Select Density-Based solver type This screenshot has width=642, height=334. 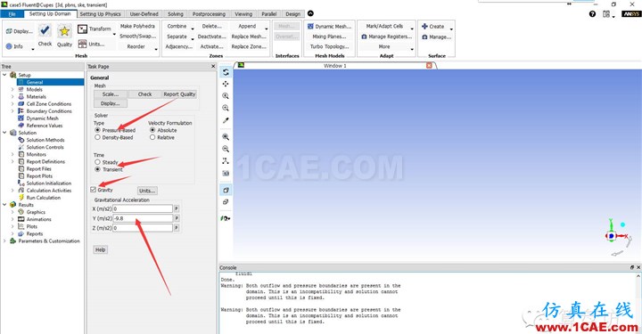tap(97, 137)
